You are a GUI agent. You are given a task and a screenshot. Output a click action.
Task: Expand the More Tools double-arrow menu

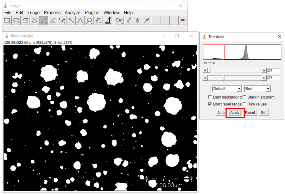point(183,21)
